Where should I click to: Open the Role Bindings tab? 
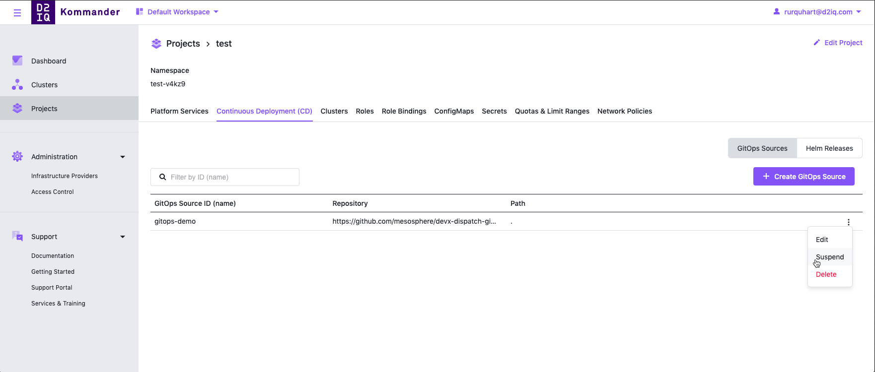pos(404,111)
